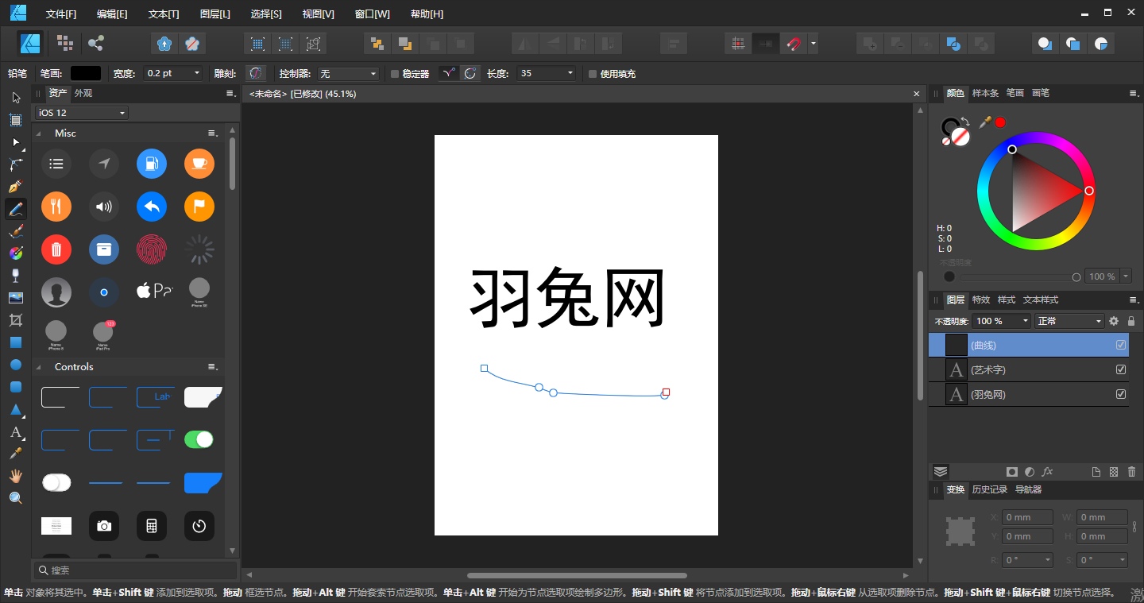
Task: Select the Node tool
Action: pyautogui.click(x=16, y=142)
